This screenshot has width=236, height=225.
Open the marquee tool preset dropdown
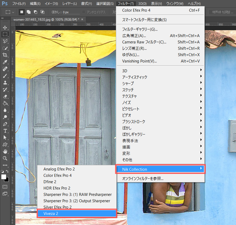pos(13,12)
